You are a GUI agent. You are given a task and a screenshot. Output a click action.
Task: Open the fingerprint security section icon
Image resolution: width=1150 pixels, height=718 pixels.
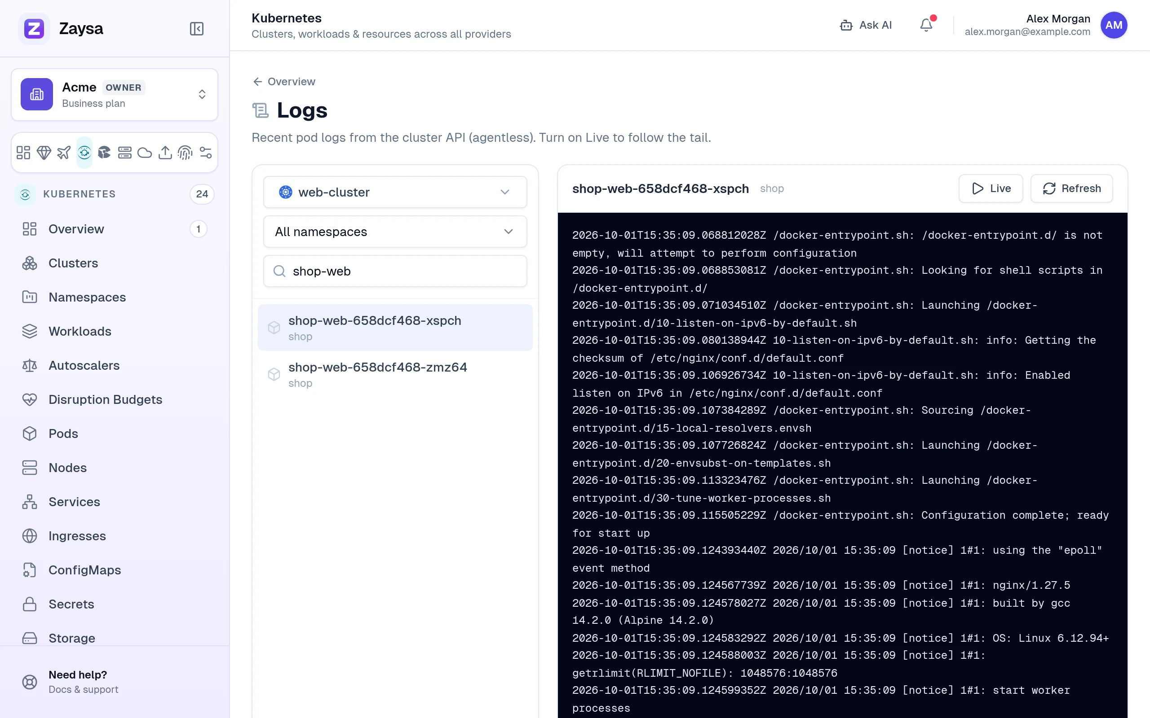coord(185,153)
